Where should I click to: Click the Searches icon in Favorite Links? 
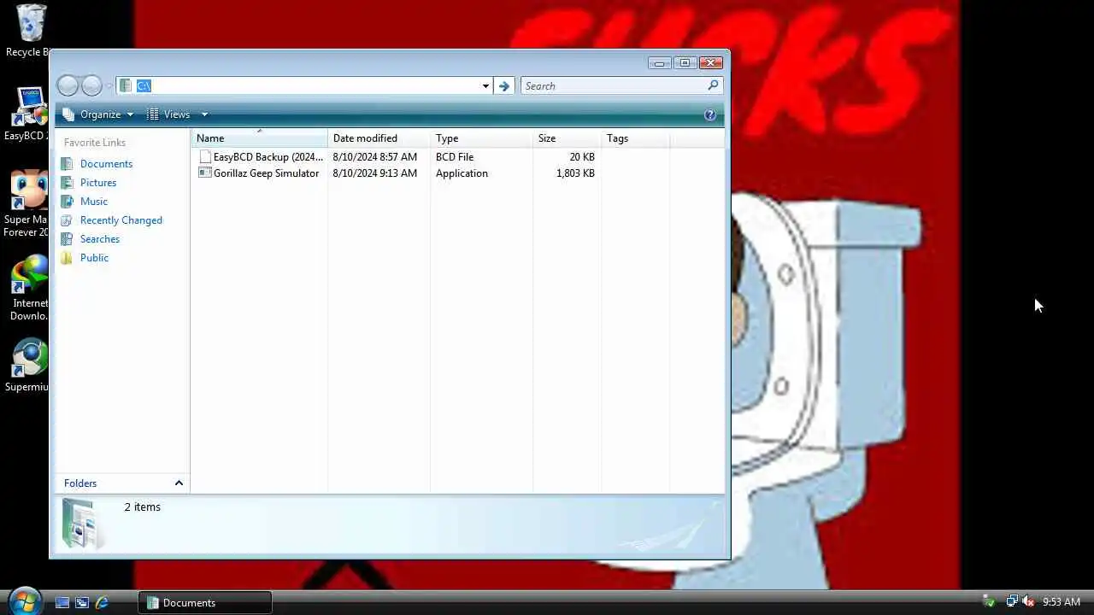click(68, 238)
